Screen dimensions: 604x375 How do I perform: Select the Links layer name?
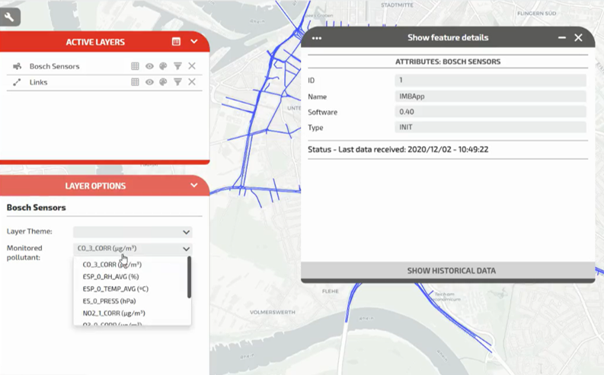39,82
